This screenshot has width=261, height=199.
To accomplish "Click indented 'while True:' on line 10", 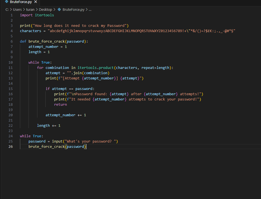I will pyautogui.click(x=40, y=62).
